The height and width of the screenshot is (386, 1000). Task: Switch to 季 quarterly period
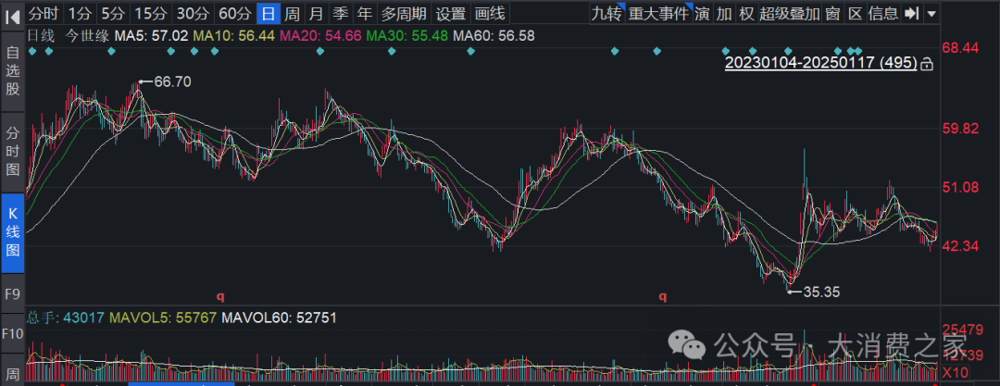point(341,13)
